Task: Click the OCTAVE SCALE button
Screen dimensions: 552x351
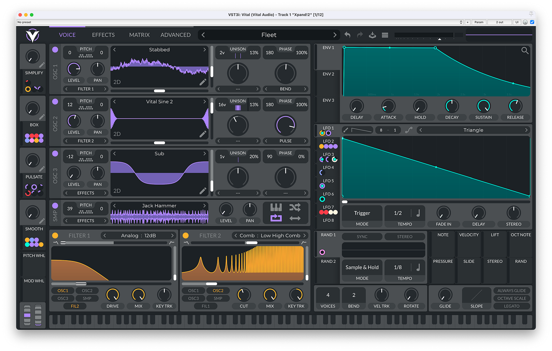Action: [511, 298]
